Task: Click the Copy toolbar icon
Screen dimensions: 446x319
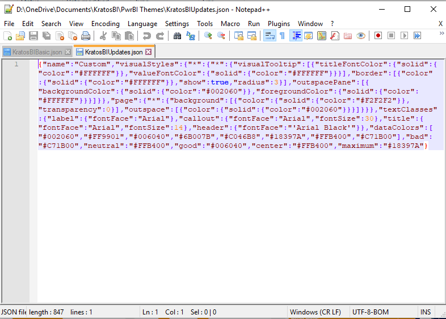Action: pyautogui.click(x=116, y=36)
